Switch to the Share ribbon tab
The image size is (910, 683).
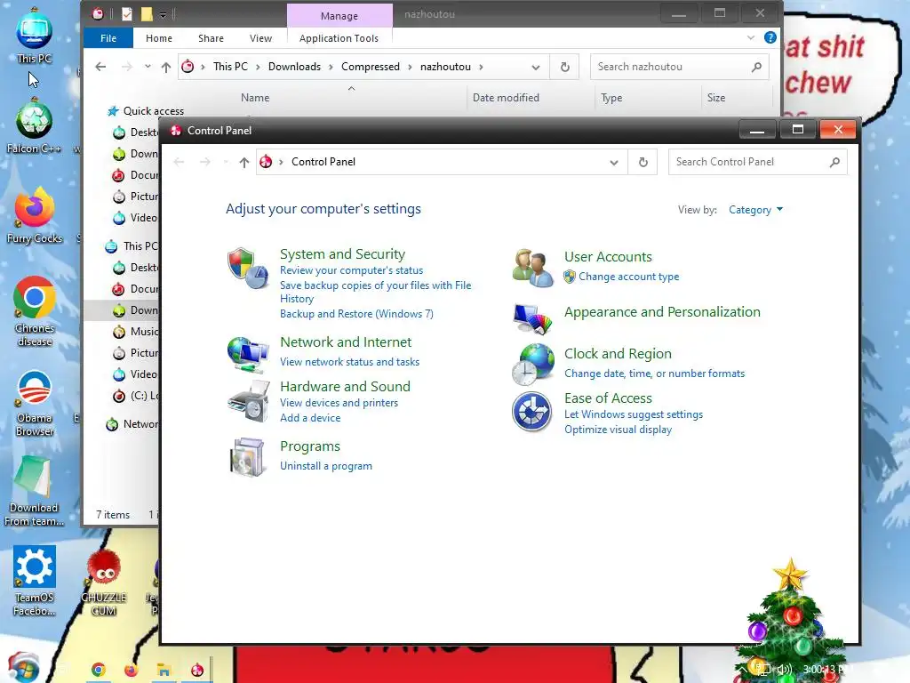[211, 37]
